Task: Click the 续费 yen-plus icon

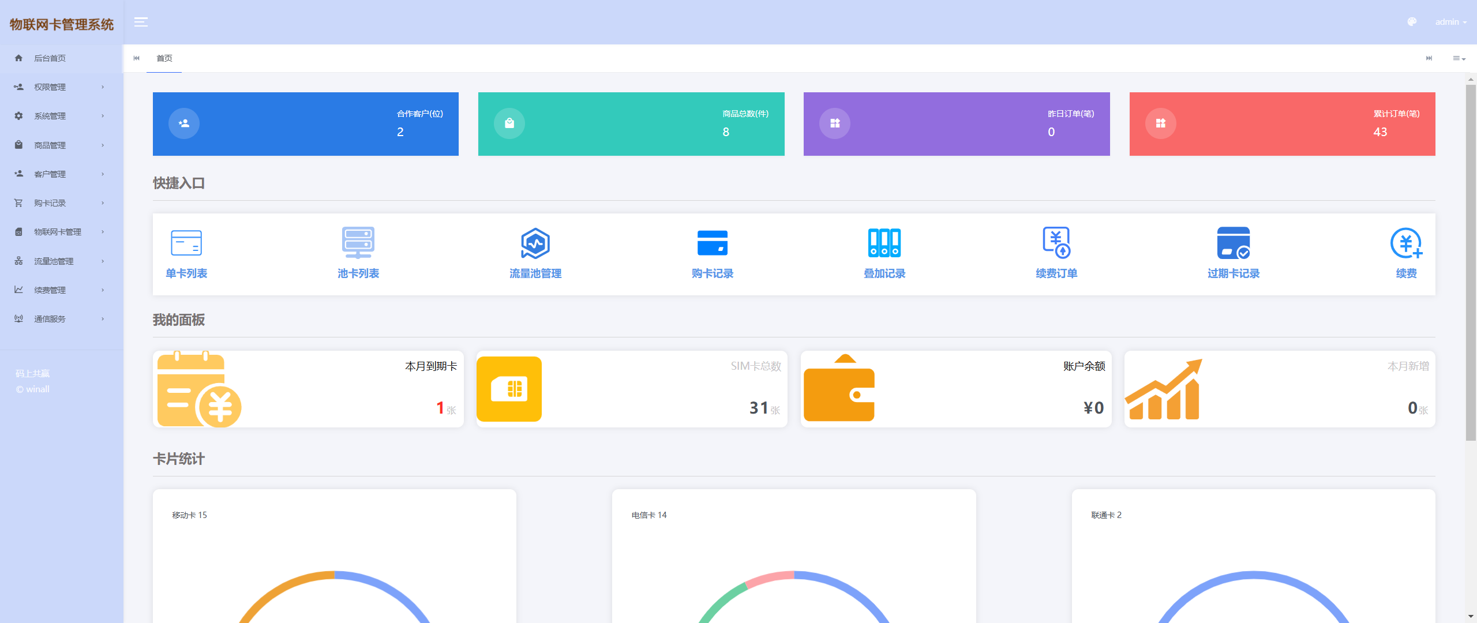Action: (x=1405, y=243)
